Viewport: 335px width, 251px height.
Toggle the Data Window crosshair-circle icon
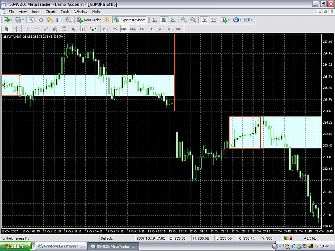pos(41,20)
